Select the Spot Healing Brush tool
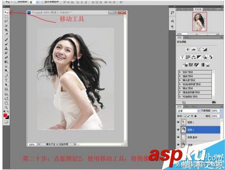 click(6, 39)
